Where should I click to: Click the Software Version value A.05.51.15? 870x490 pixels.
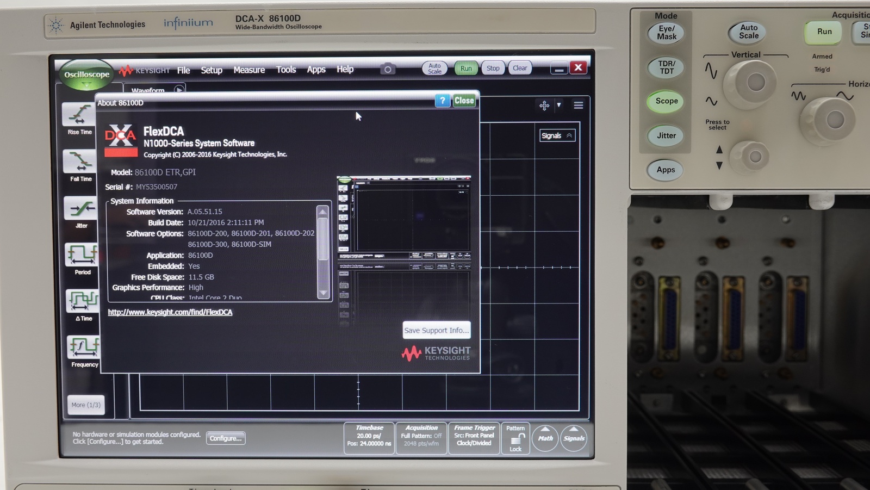205,212
